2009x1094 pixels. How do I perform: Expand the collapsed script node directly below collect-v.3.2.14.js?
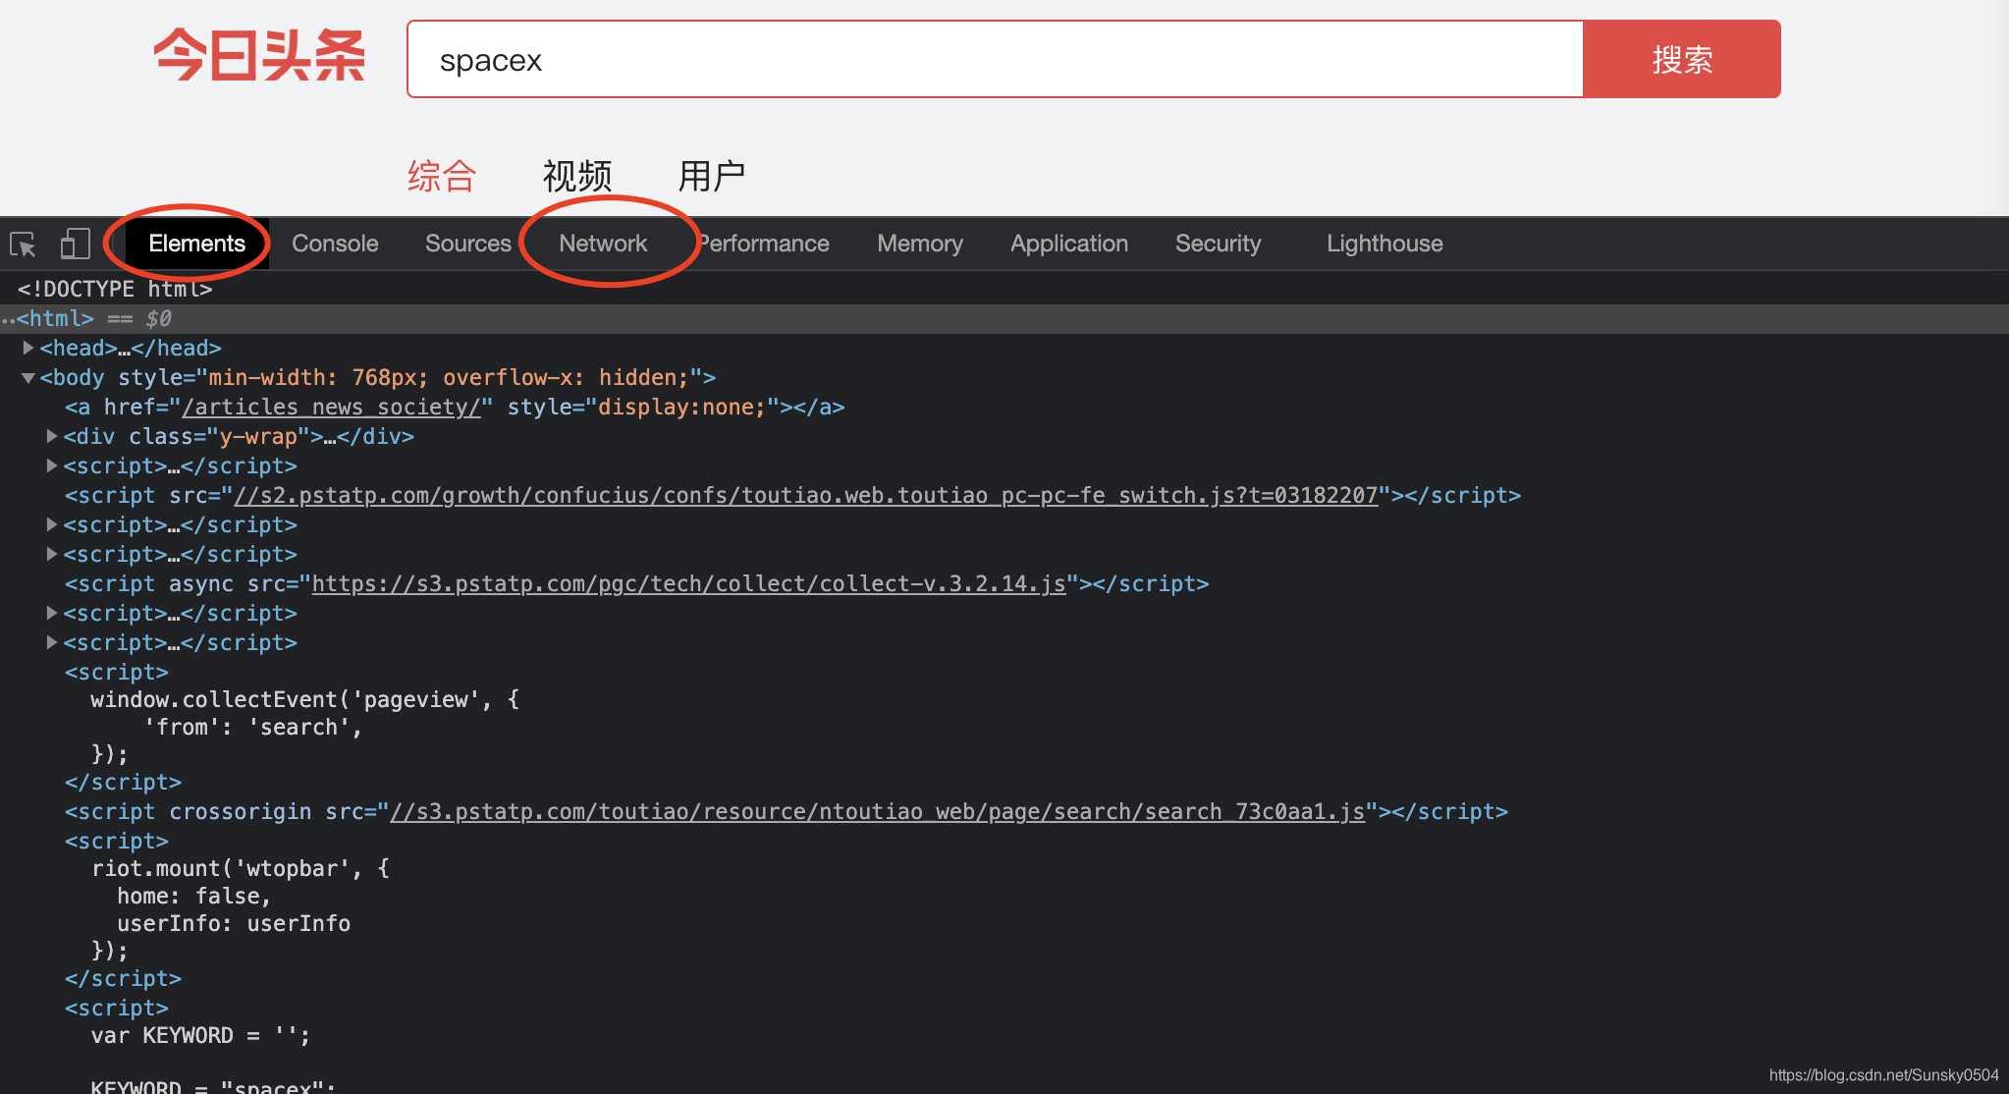pos(52,613)
